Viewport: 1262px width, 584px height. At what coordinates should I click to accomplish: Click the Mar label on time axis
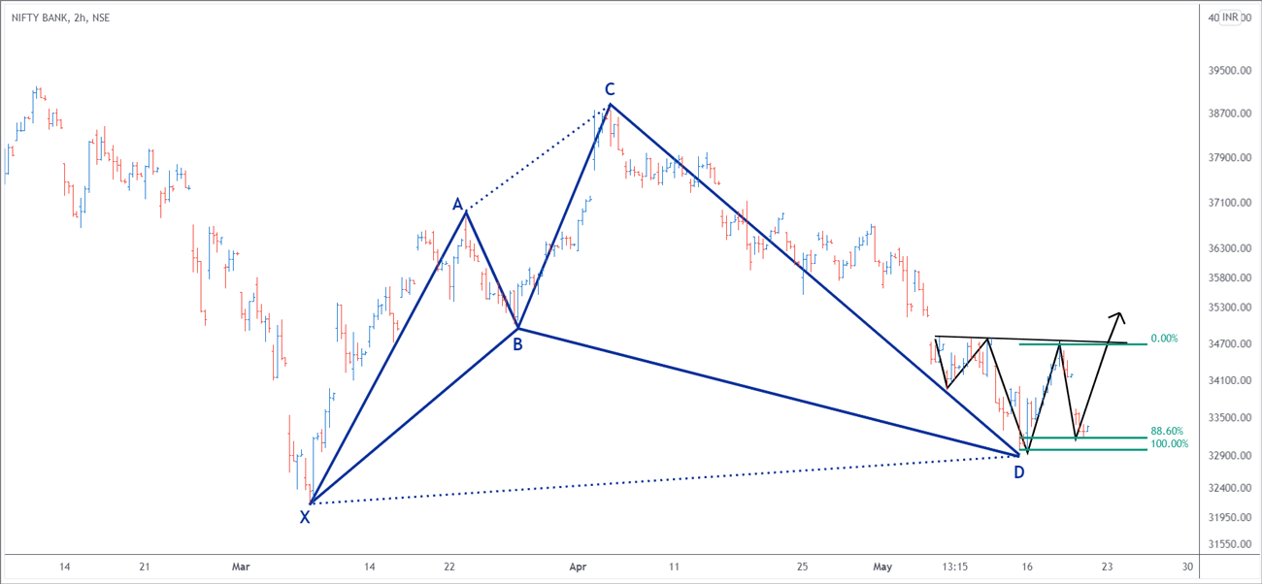(242, 566)
